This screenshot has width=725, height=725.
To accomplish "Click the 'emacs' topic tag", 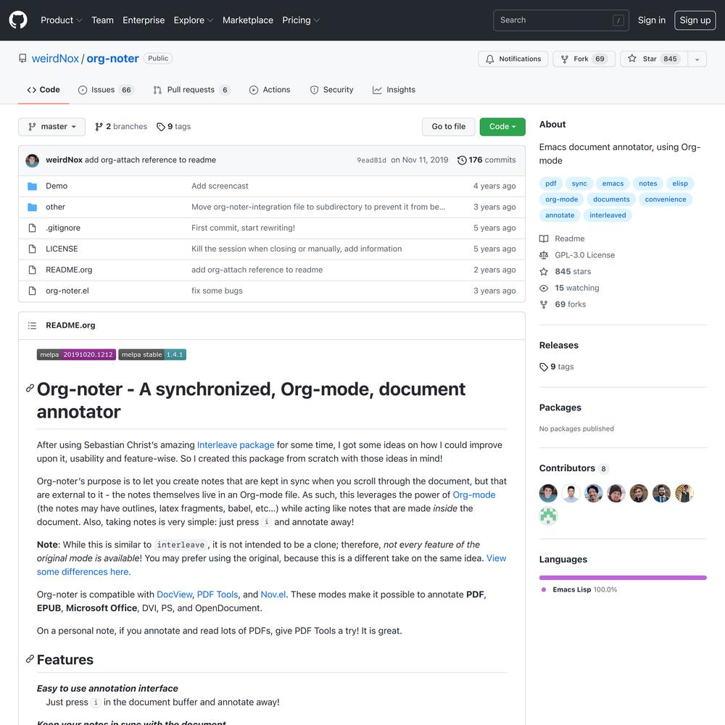I will (x=613, y=183).
